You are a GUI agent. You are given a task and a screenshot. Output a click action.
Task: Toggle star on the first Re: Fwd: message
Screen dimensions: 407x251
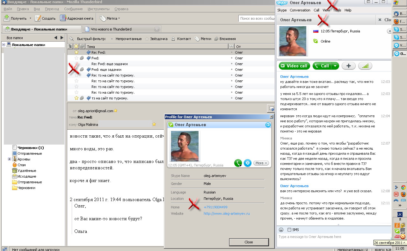click(76, 52)
